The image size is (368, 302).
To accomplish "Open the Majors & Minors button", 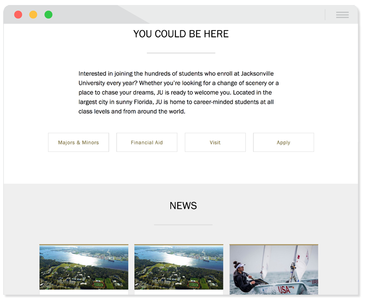I will (79, 142).
